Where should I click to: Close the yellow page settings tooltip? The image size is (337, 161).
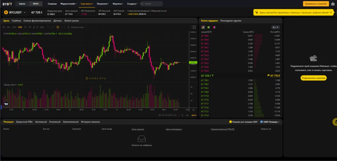click(331, 12)
